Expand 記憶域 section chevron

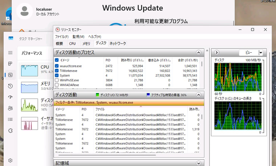pos(198,163)
